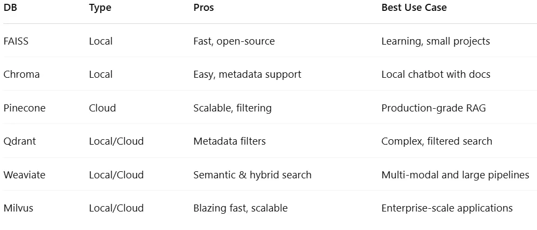This screenshot has height=230, width=537.
Task: Click 'Easy, metadata support' cell
Action: click(247, 74)
